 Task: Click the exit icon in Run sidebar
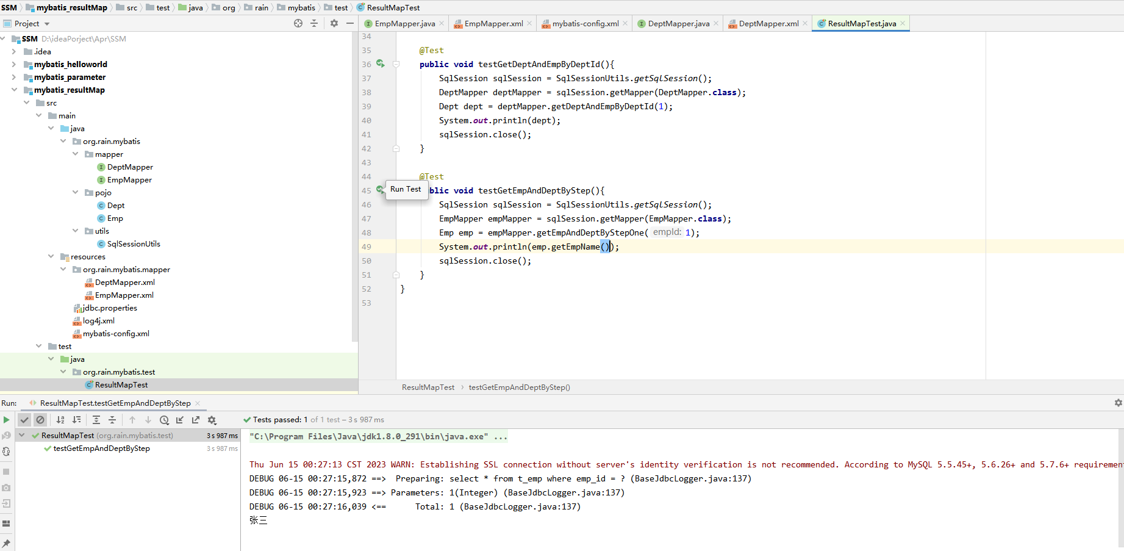click(x=6, y=503)
